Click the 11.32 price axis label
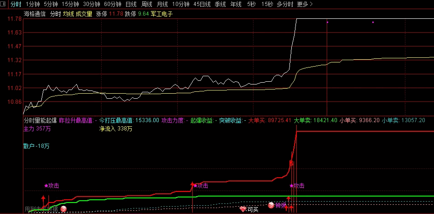 15,60
